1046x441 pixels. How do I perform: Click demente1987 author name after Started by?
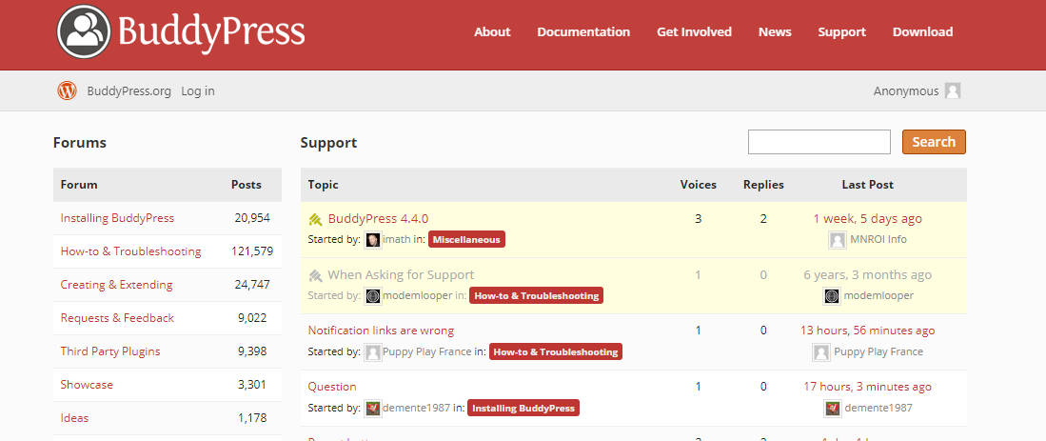coord(417,408)
